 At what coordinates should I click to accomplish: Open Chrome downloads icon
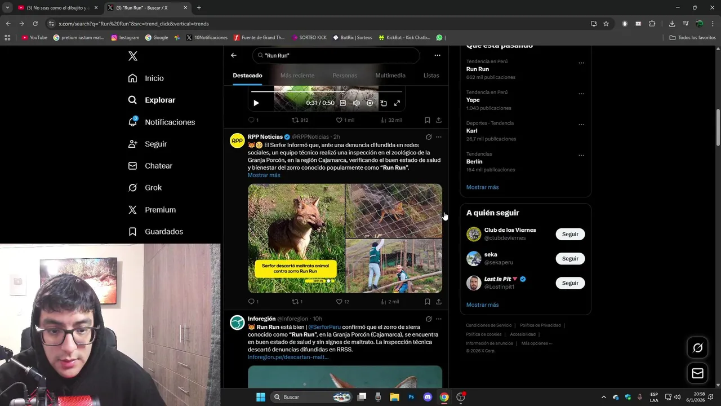[x=672, y=24]
